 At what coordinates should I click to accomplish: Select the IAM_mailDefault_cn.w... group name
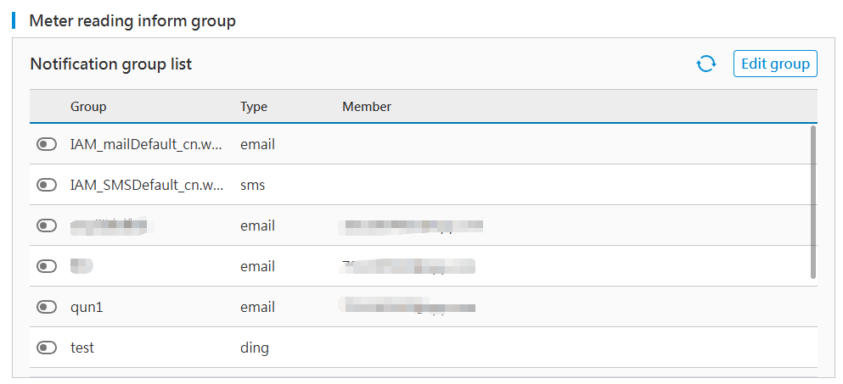146,144
